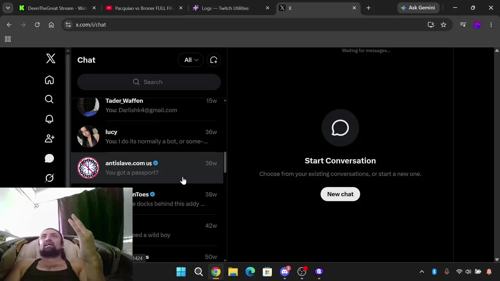Open the Chrome profile avatar
Screen dimensions: 500x281
coord(477,25)
